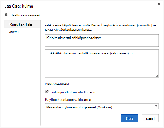Grab the message box resize handle

pos(157,76)
